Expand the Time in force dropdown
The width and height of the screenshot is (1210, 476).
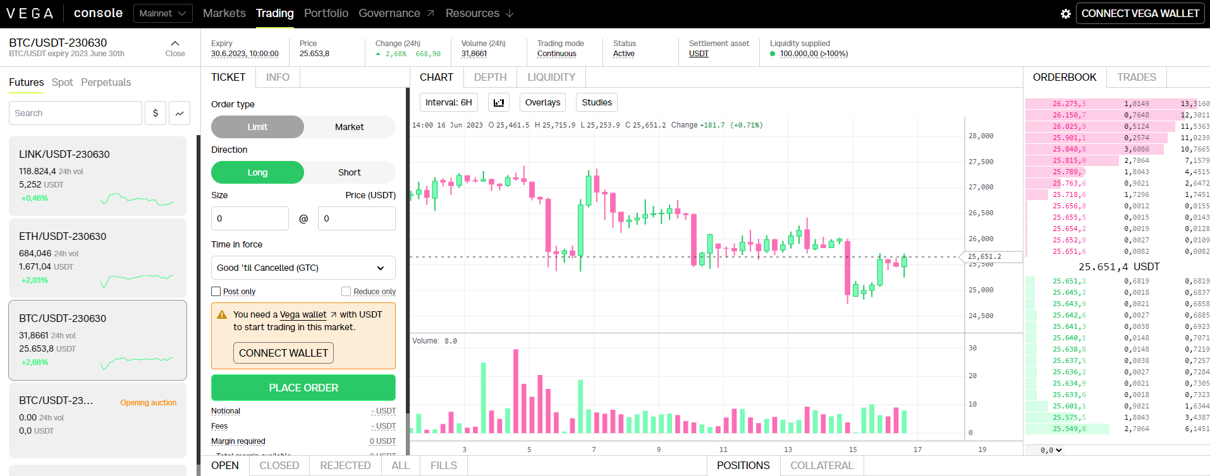coord(303,268)
